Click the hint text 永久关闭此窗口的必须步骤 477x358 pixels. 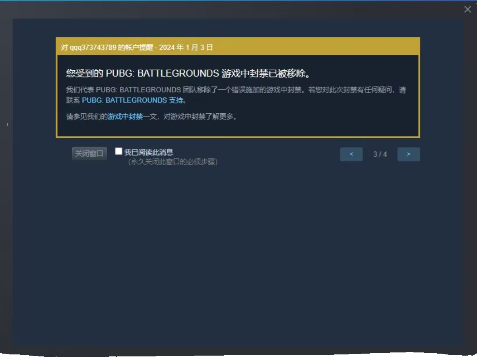click(173, 162)
